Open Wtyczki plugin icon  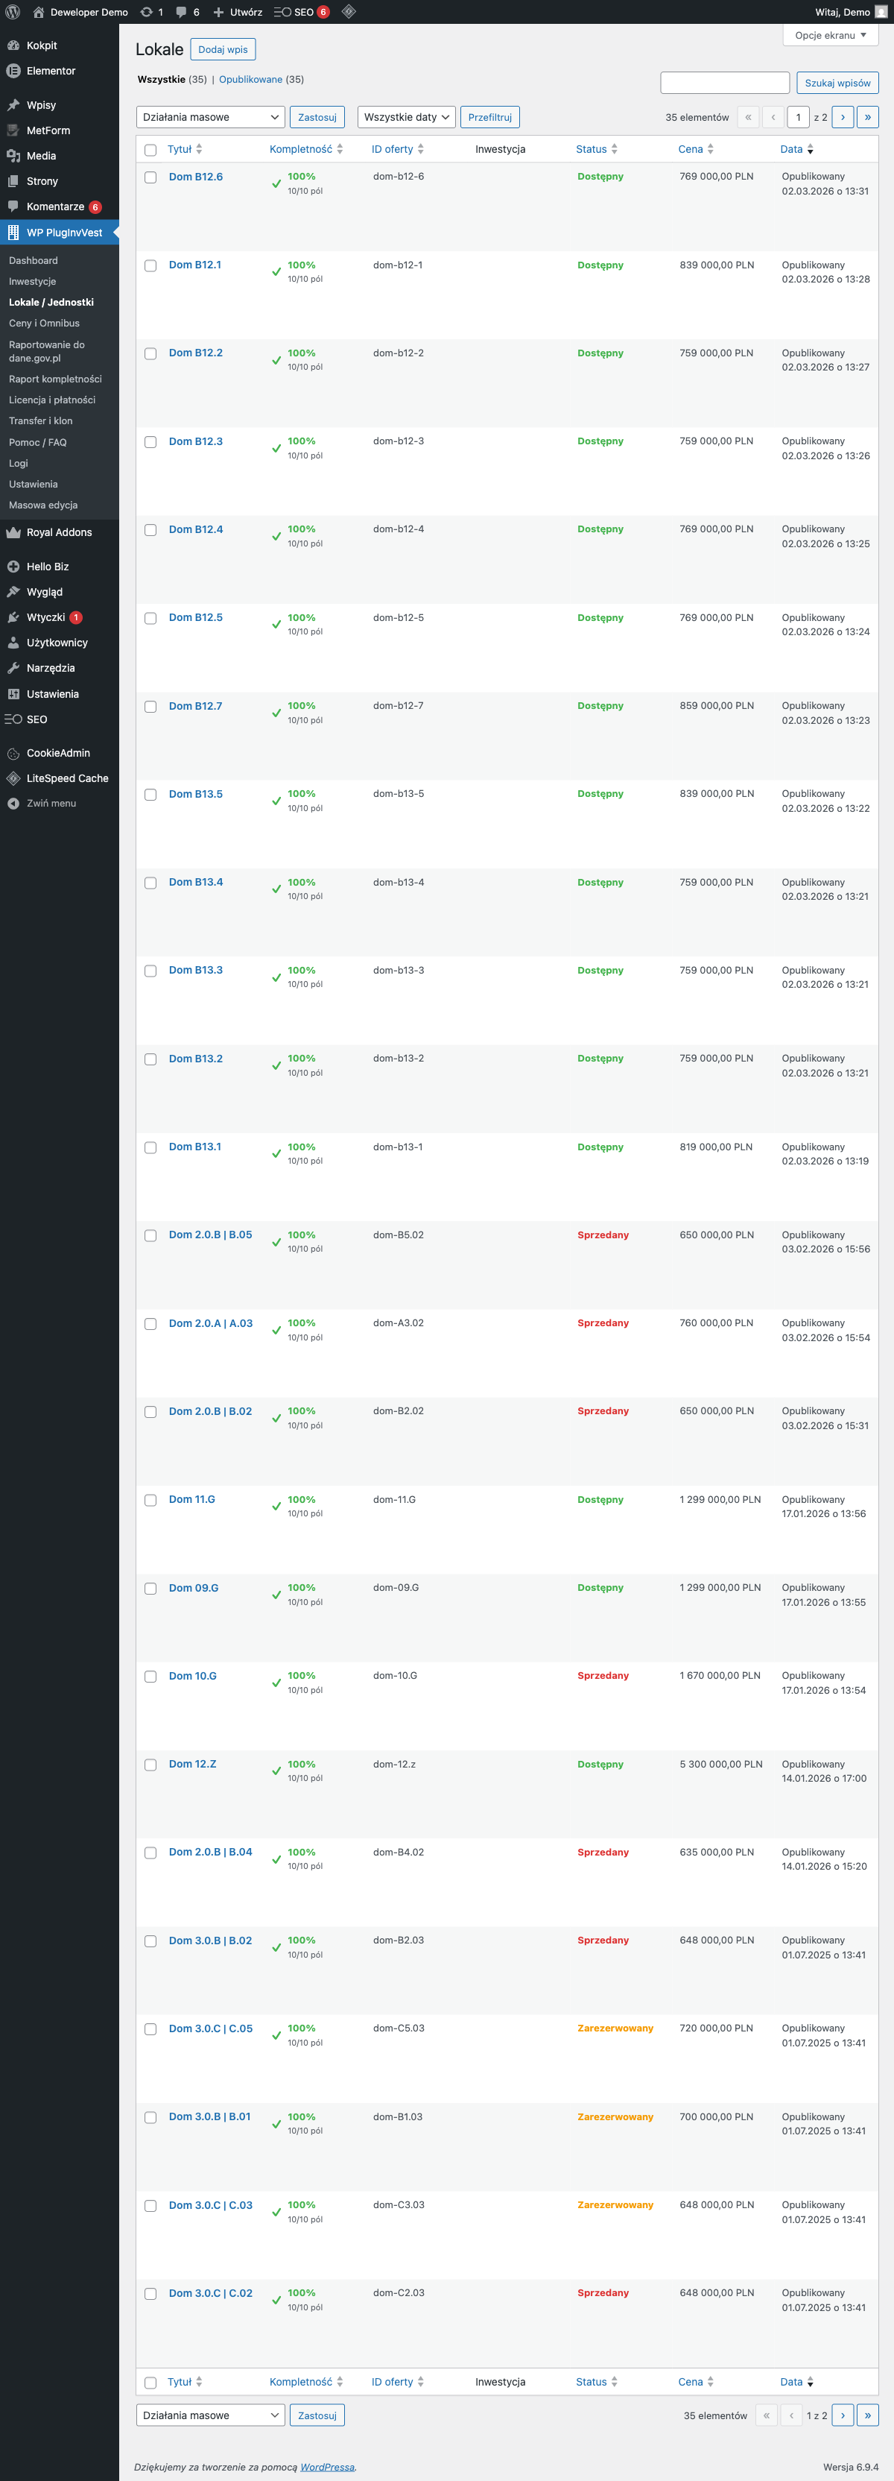[x=13, y=617]
